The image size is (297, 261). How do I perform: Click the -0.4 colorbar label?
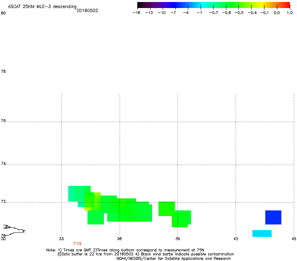252,13
